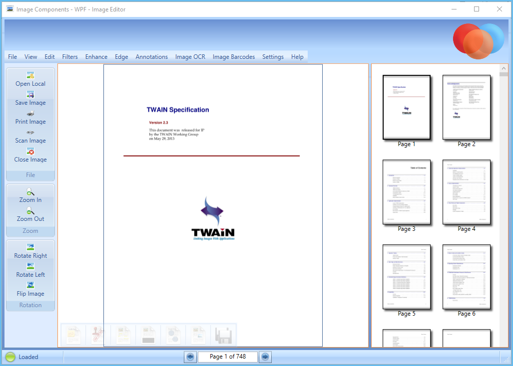513x366 pixels.
Task: Click the Print Image printer icon
Action: click(30, 114)
